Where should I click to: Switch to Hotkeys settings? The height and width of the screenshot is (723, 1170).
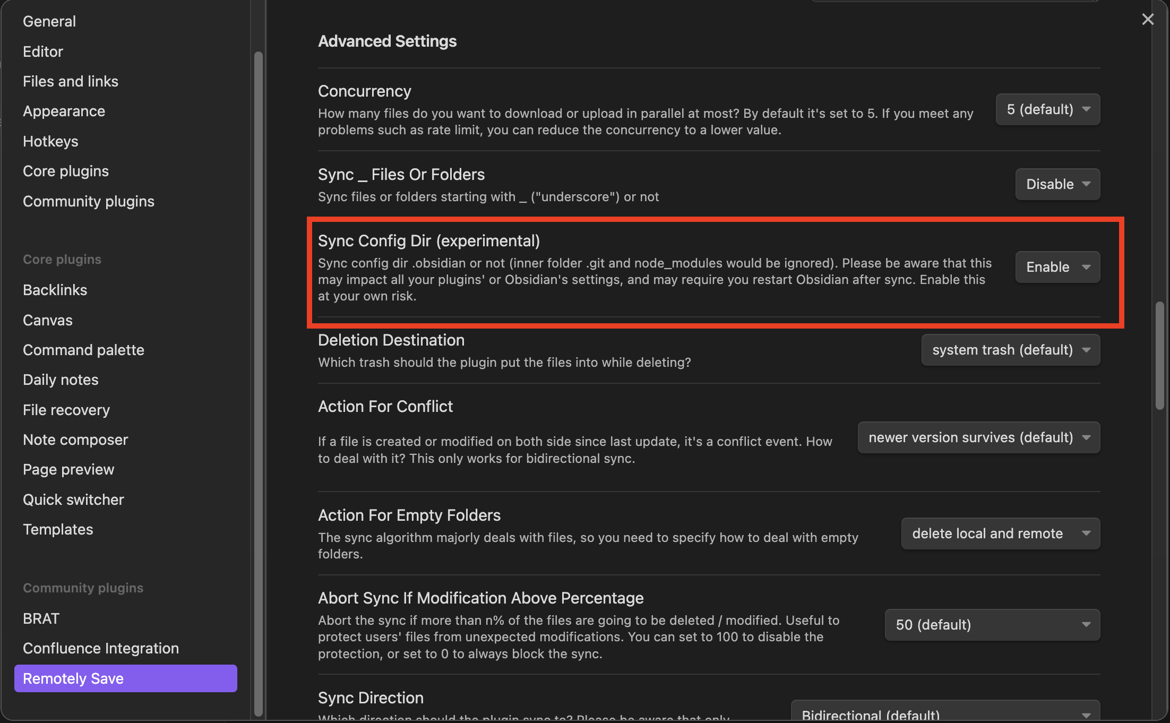(x=50, y=141)
